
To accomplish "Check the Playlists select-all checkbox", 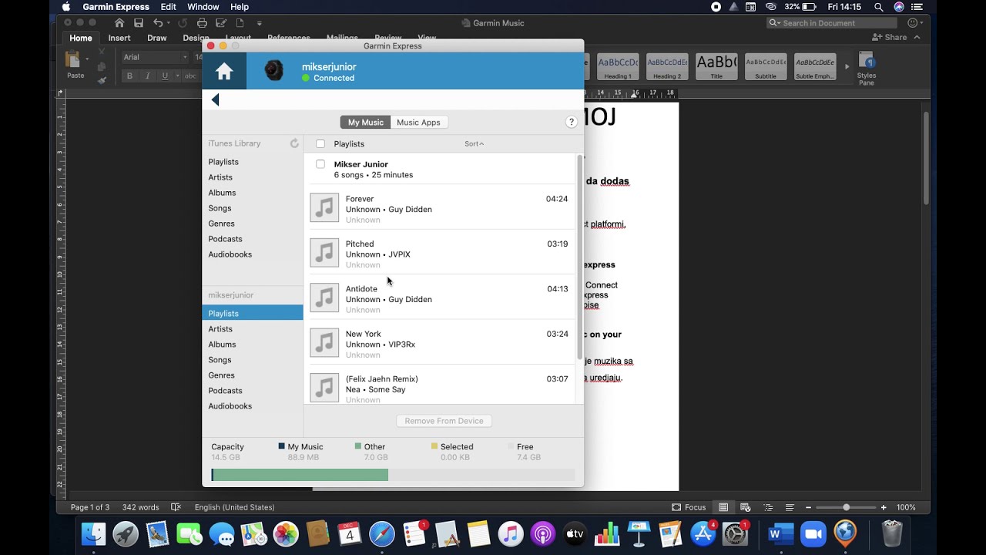I will pyautogui.click(x=320, y=143).
